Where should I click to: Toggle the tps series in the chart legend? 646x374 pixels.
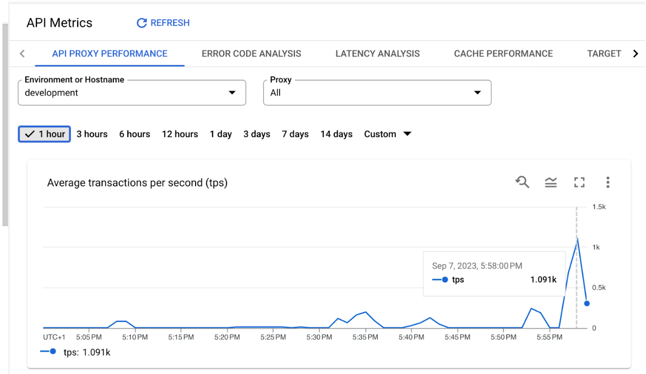pyautogui.click(x=76, y=352)
